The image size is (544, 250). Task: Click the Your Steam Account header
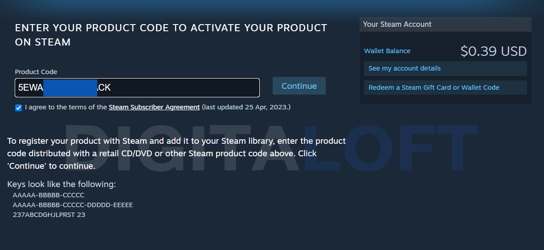(397, 24)
